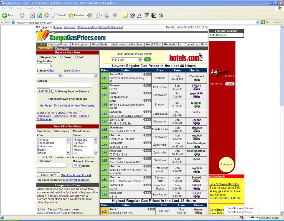Open the Helpful Tips tab

(153, 45)
